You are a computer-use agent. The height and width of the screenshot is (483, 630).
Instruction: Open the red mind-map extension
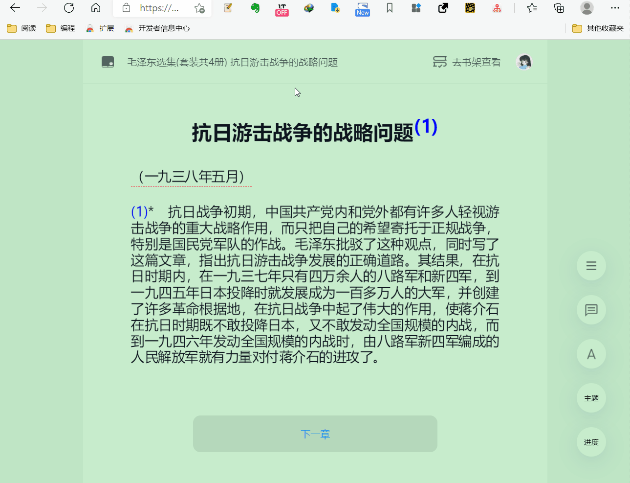(497, 8)
